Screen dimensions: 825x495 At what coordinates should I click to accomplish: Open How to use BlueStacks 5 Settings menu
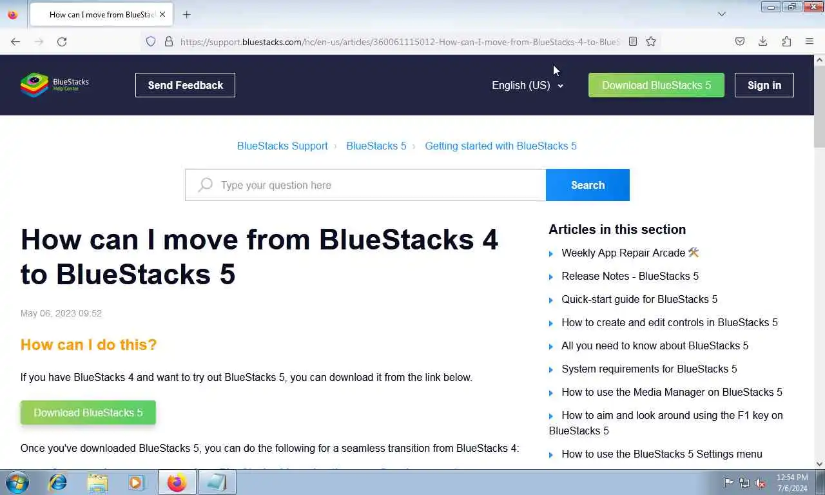pyautogui.click(x=662, y=454)
